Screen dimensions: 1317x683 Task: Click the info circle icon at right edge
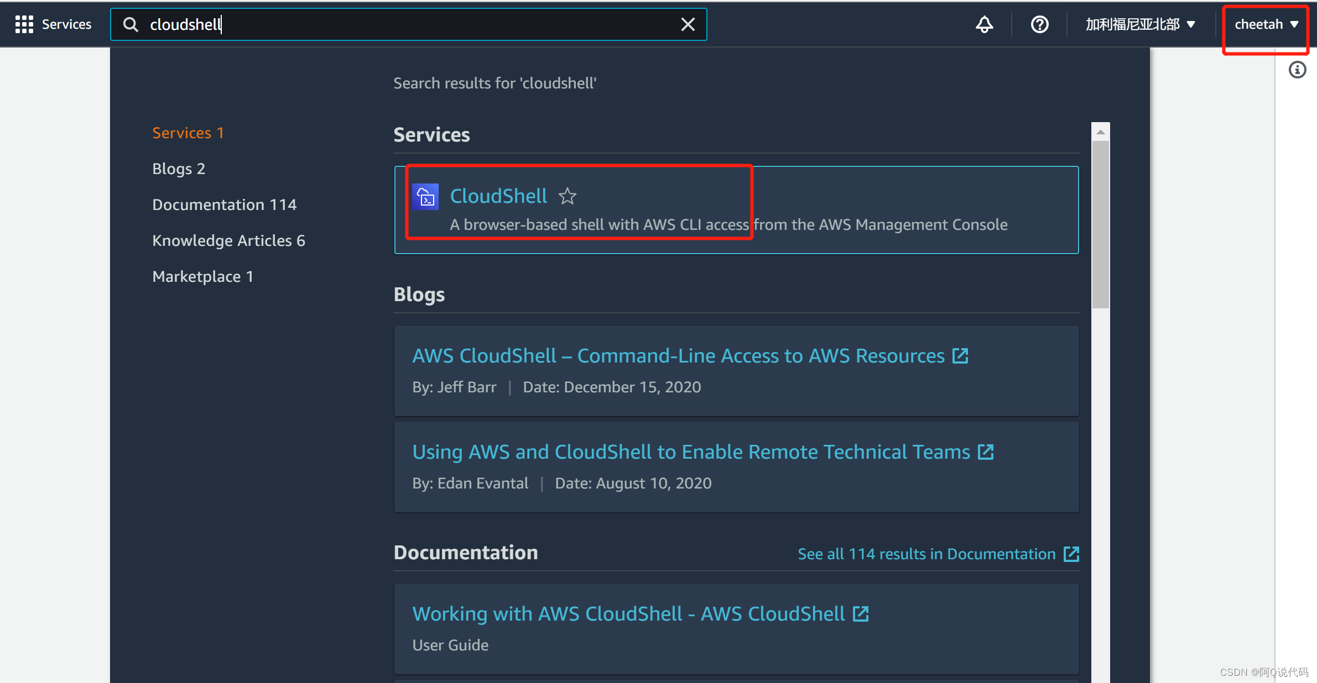(x=1297, y=70)
